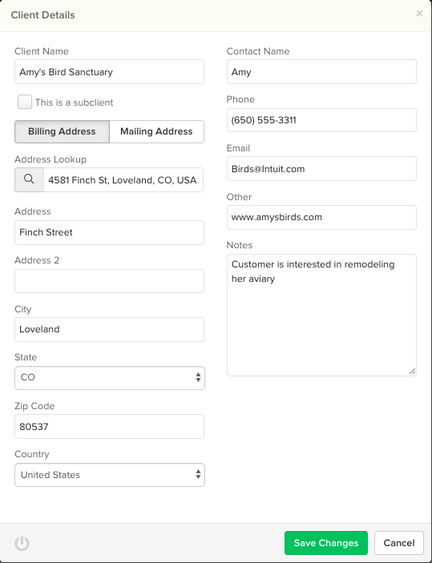Click the Cancel button
The image size is (432, 563).
(x=399, y=543)
